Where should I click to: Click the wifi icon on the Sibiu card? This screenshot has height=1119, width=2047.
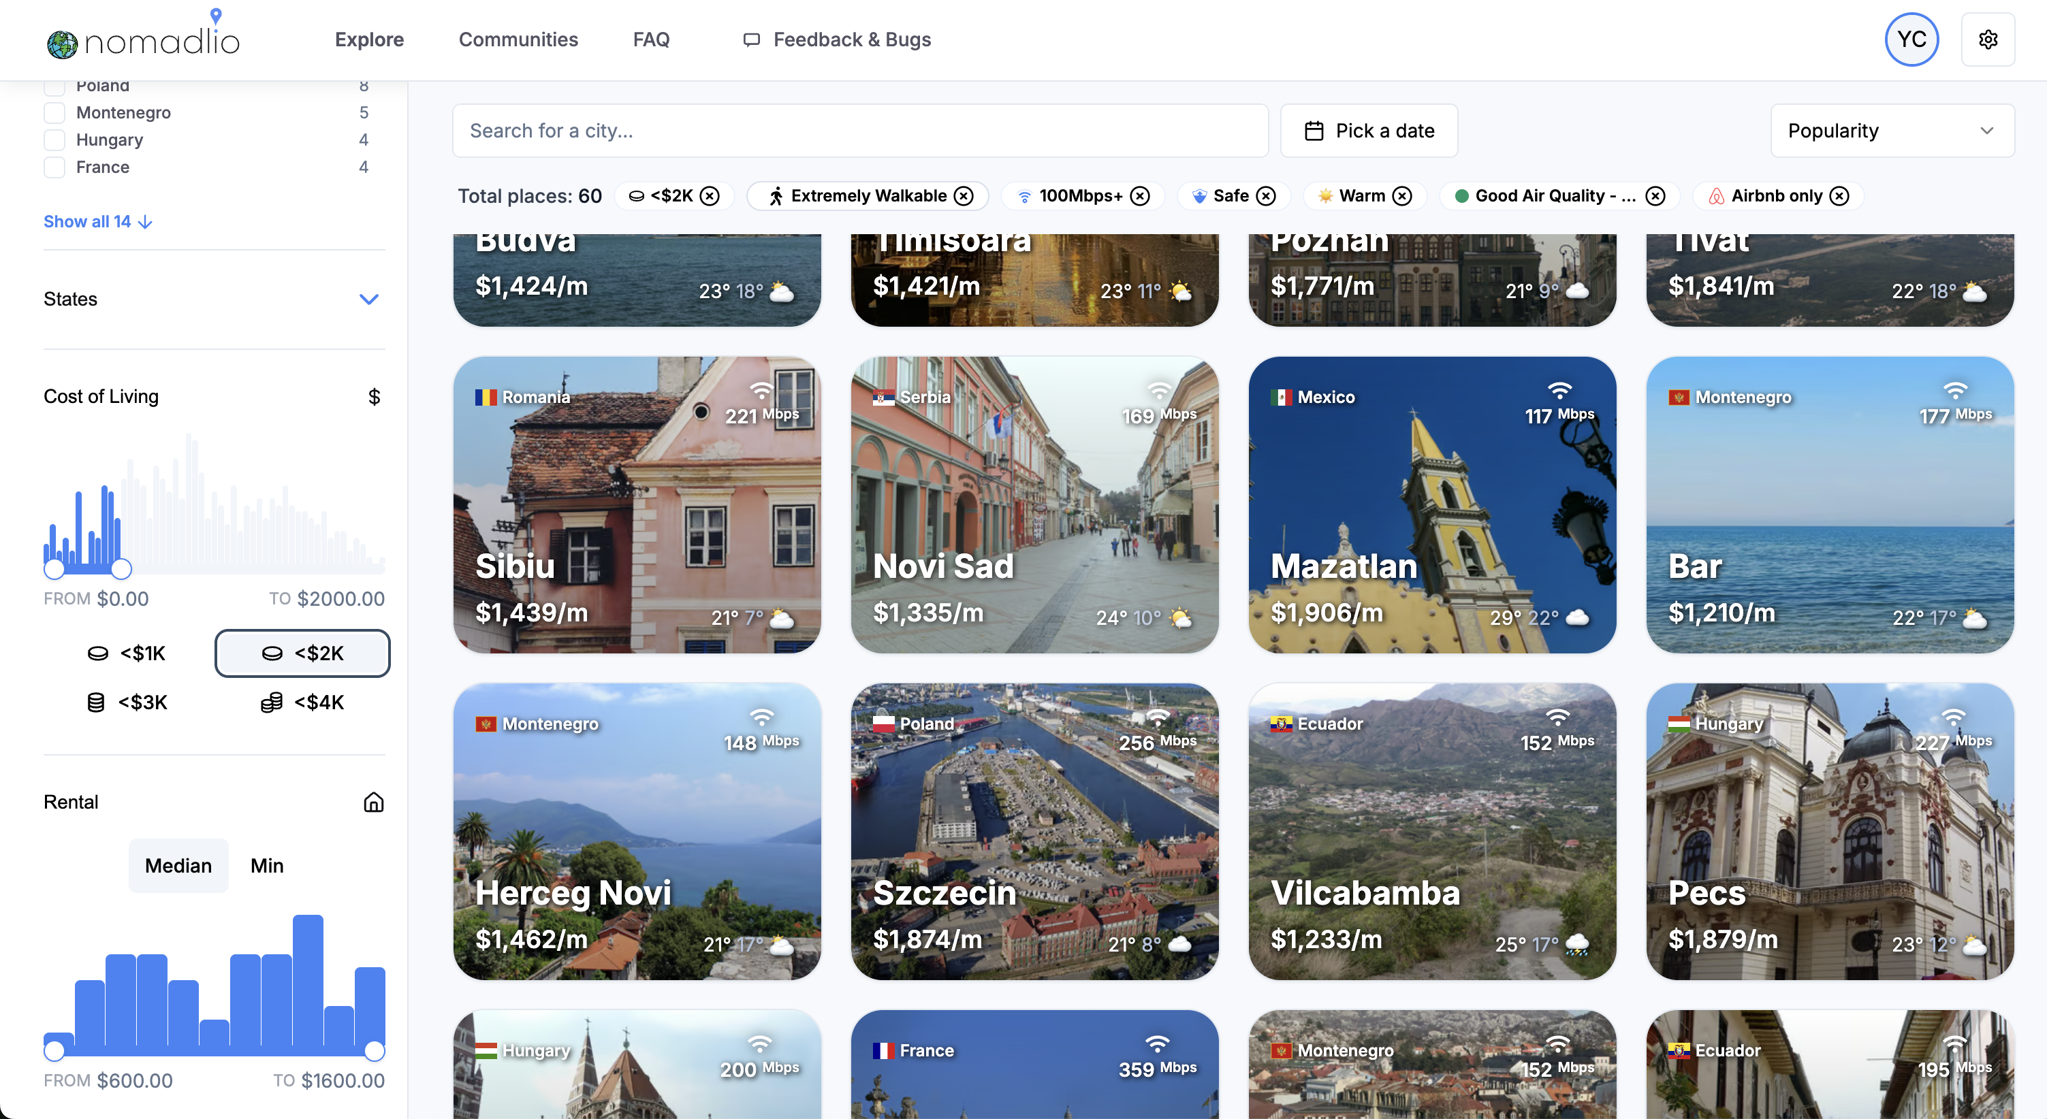point(761,391)
